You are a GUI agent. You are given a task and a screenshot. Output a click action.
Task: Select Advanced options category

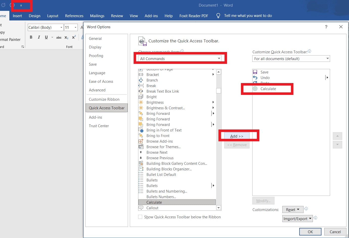pos(107,90)
